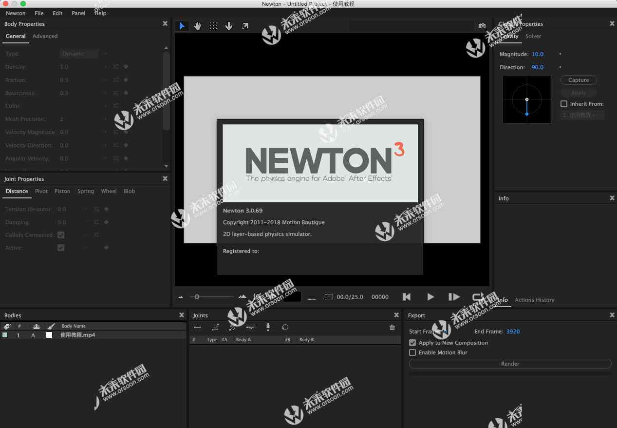Open the File menu
This screenshot has height=428, width=617.
click(x=39, y=13)
